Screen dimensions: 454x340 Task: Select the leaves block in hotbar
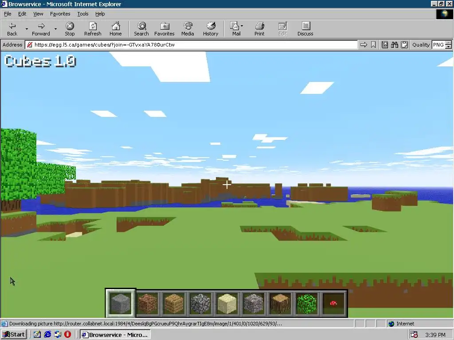(x=307, y=303)
